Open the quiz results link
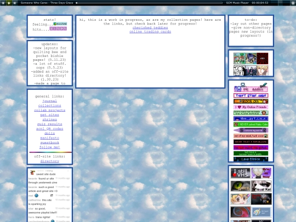This screenshot has height=222, width=296. (x=50, y=124)
